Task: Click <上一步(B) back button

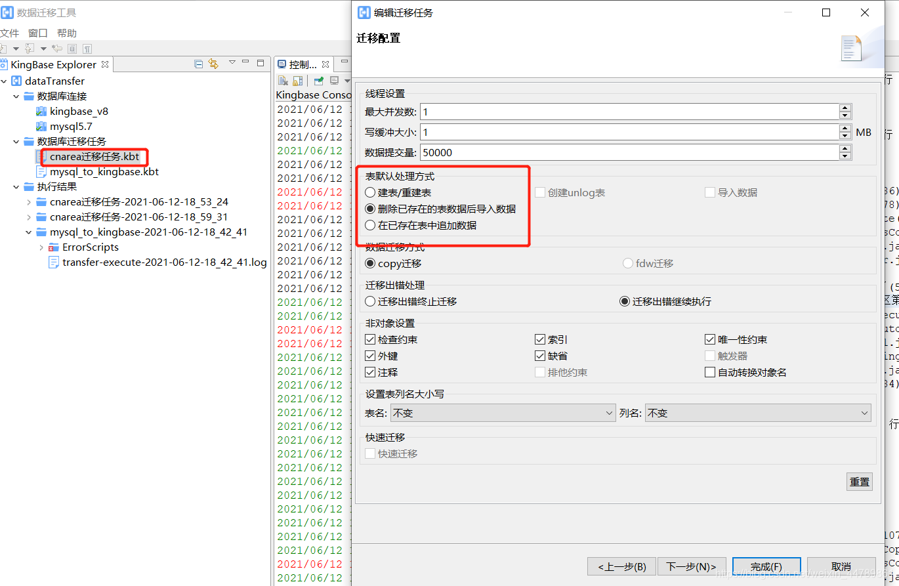Action: (622, 566)
